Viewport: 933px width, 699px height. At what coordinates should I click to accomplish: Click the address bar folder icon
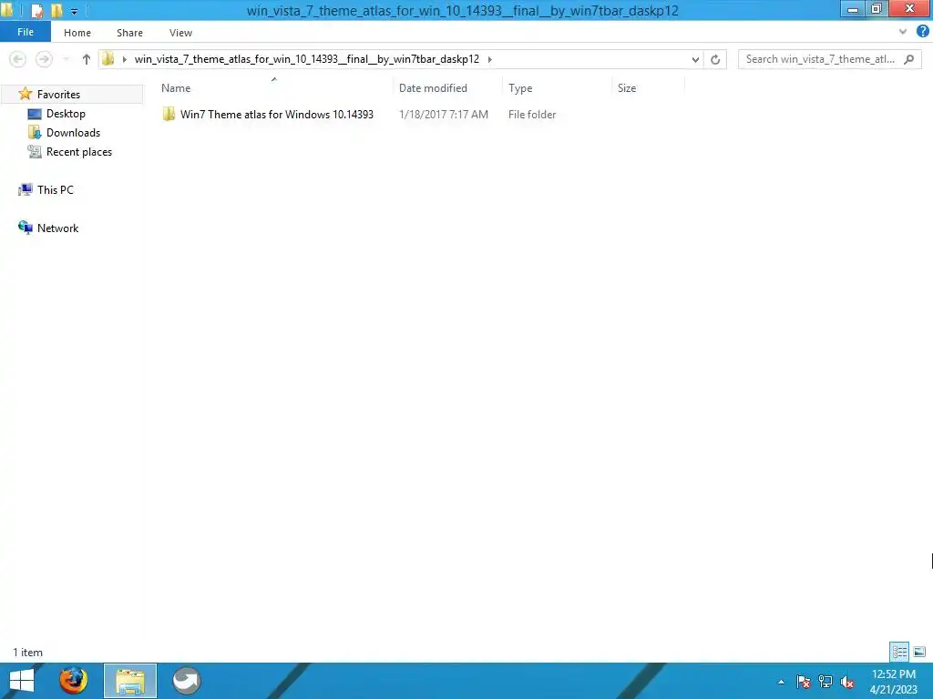pos(108,59)
